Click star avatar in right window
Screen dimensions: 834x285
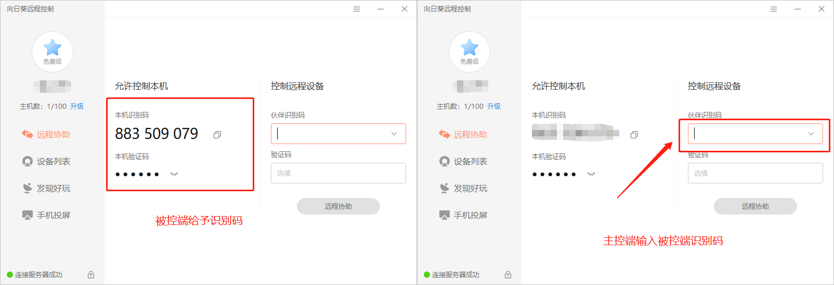(470, 51)
